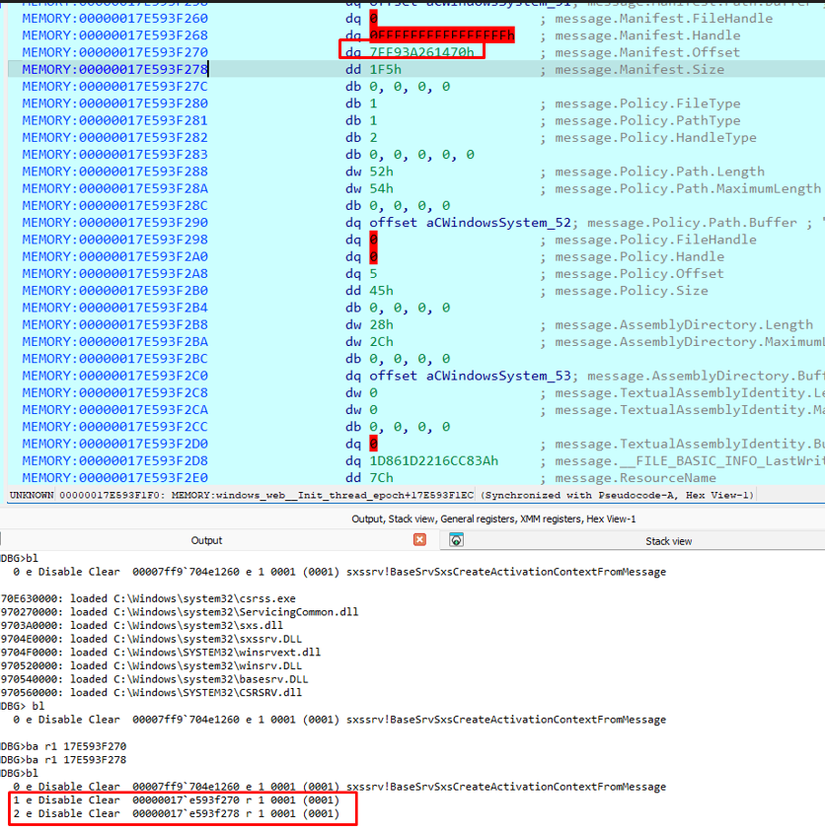This screenshot has width=825, height=831.
Task: Click offset aCWindowsSystem_52 reference
Action: pyautogui.click(x=470, y=223)
